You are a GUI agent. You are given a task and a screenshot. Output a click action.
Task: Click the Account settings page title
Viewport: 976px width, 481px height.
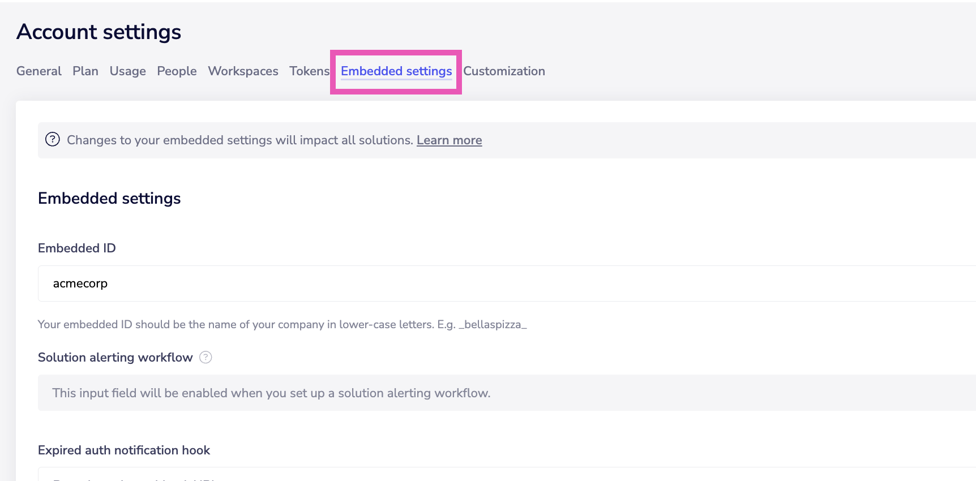[99, 32]
